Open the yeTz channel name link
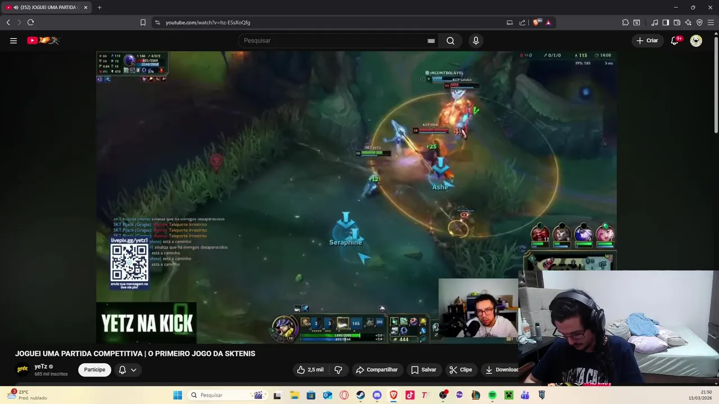Screen dimensions: 719x404 click(41, 366)
